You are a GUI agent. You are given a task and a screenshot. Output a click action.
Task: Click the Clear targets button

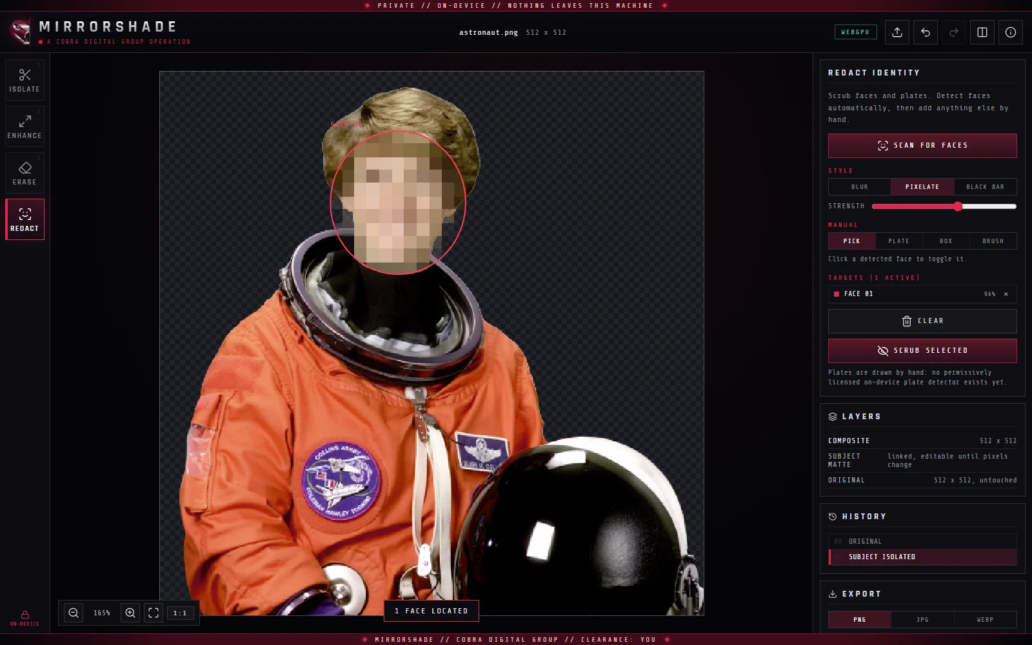click(922, 321)
